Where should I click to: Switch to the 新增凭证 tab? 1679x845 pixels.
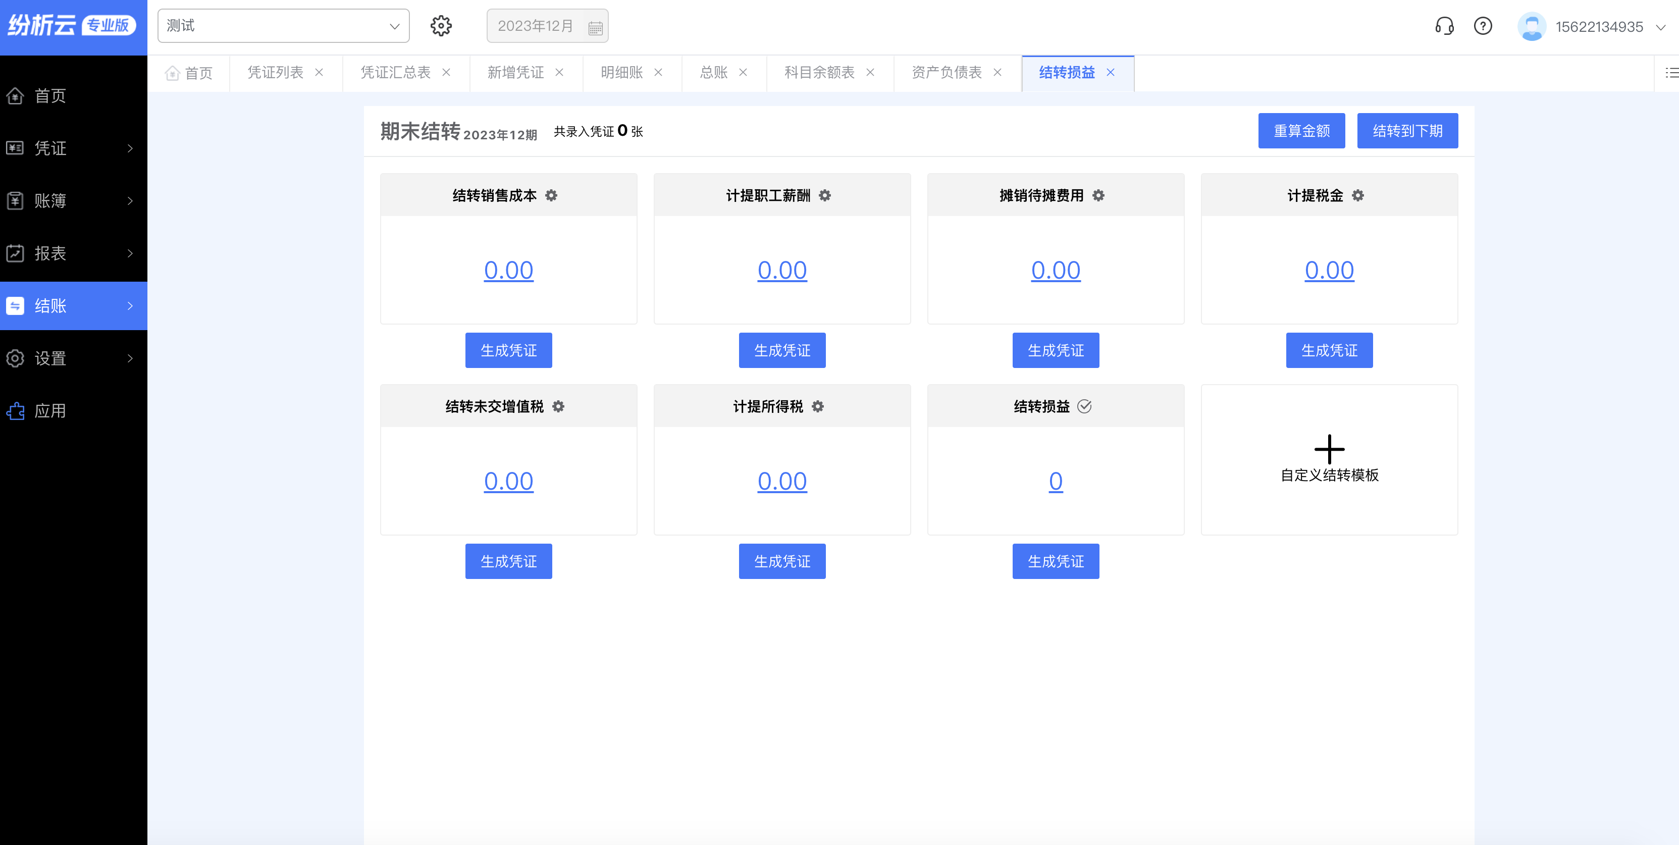pyautogui.click(x=515, y=72)
